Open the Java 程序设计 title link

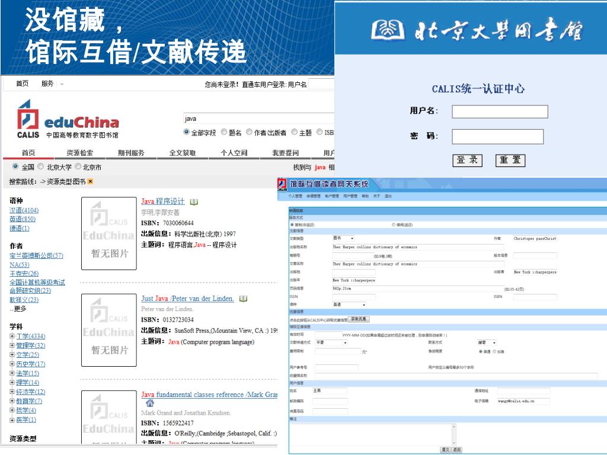coord(163,201)
